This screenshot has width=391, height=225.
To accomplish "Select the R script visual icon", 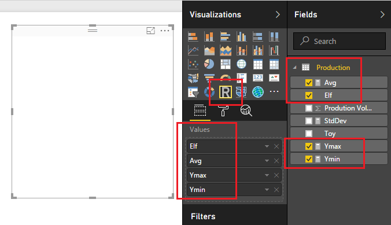I will tap(226, 92).
